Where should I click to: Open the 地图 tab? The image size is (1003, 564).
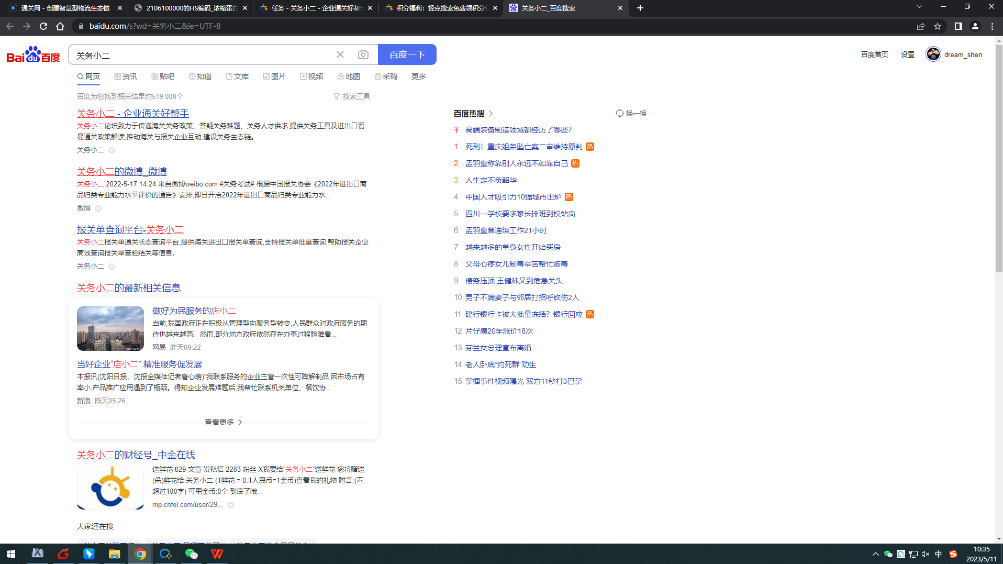(x=349, y=76)
